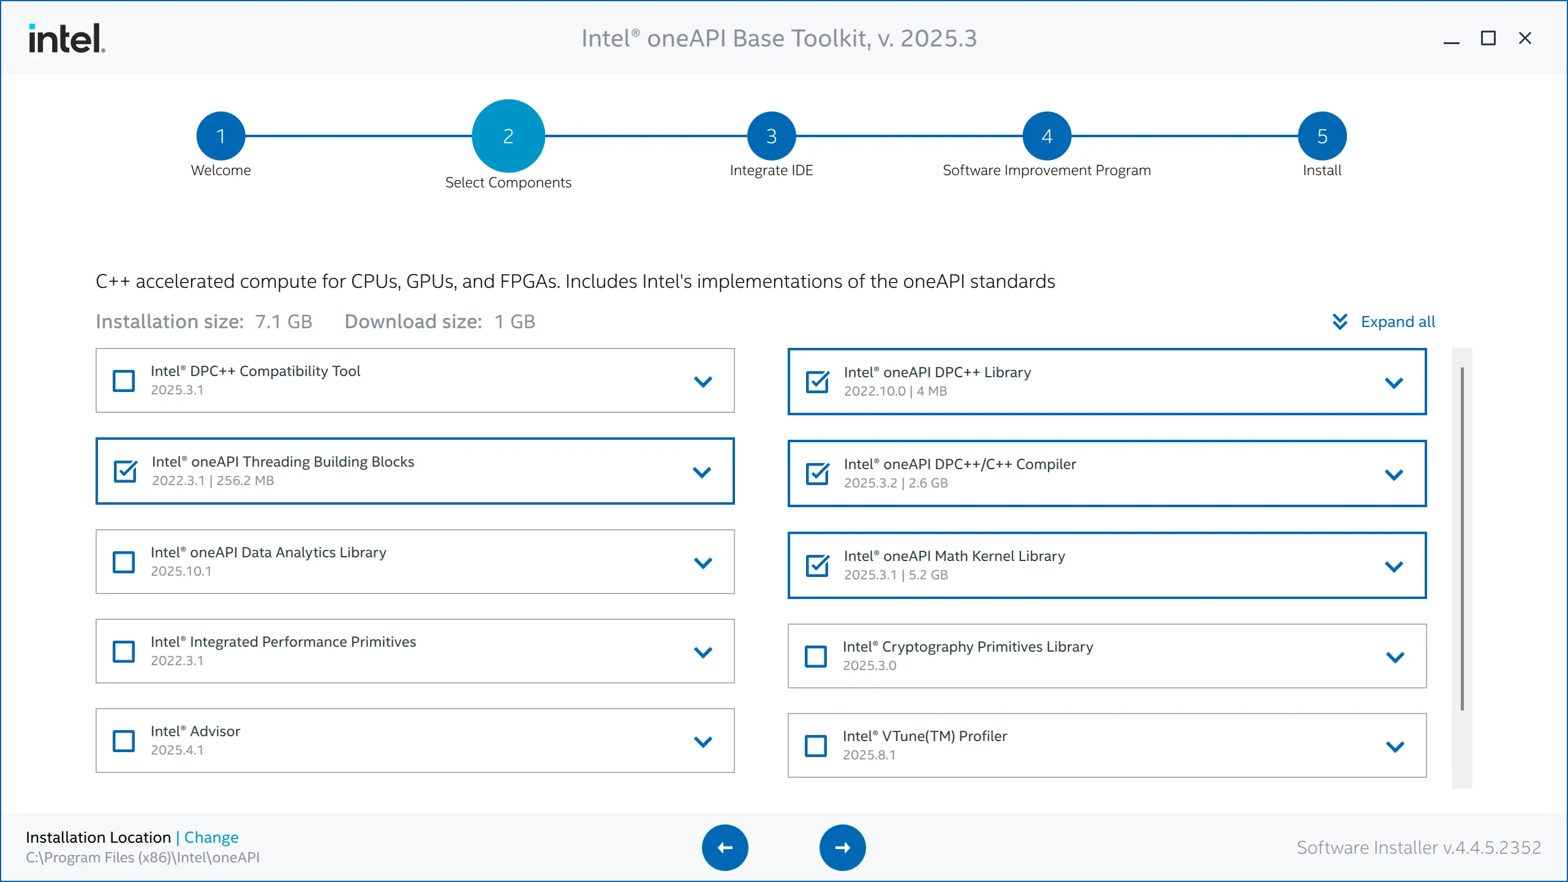Viewport: 1568px width, 882px height.
Task: Uncheck Intel oneAPI DPC++ Library
Action: [818, 382]
